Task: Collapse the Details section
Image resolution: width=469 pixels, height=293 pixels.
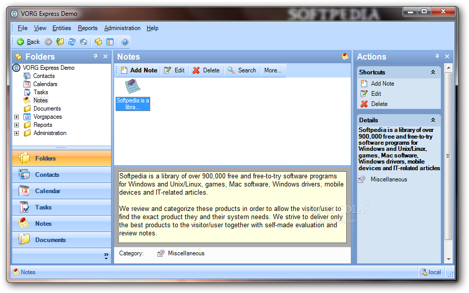Action: [x=433, y=120]
